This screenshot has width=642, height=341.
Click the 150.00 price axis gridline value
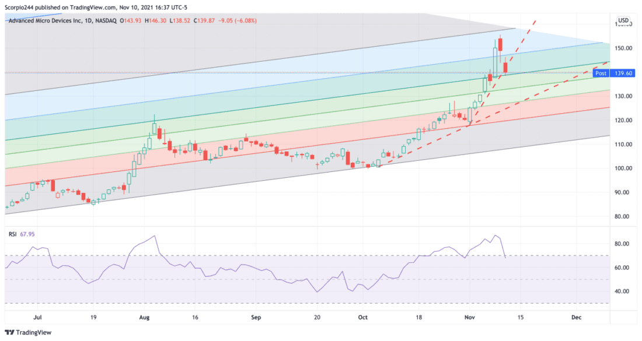624,48
